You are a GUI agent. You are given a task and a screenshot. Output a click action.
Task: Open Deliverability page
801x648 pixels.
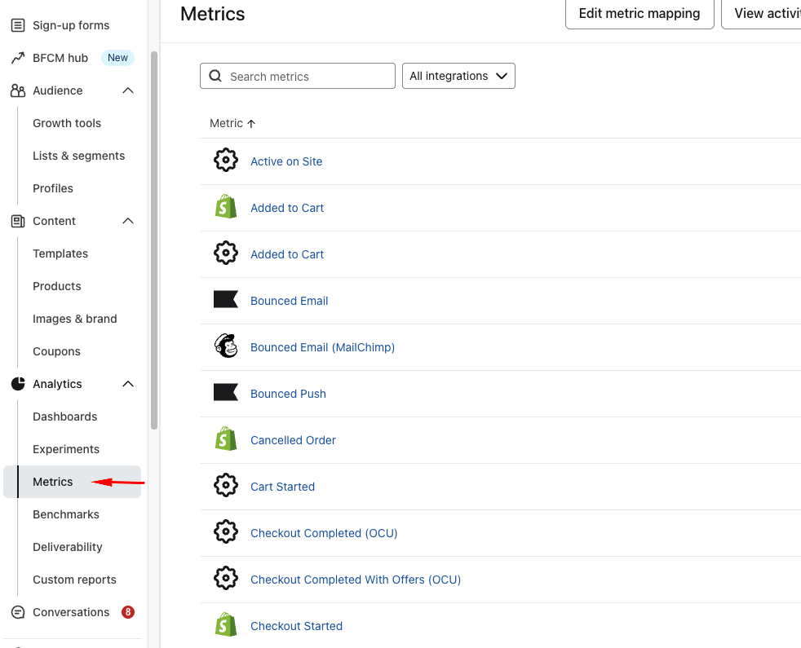pyautogui.click(x=68, y=547)
